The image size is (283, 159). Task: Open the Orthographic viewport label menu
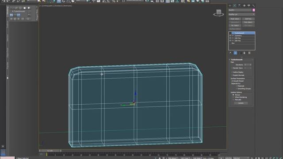(x=48, y=6)
